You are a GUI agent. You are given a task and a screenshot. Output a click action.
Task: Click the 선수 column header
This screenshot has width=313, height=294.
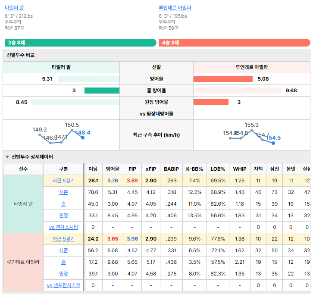[x=23, y=169]
